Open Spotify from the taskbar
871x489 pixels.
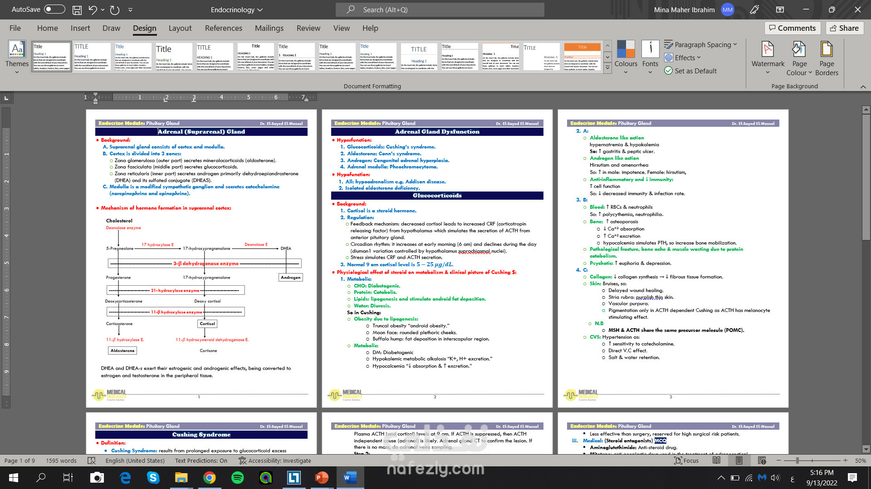click(237, 478)
